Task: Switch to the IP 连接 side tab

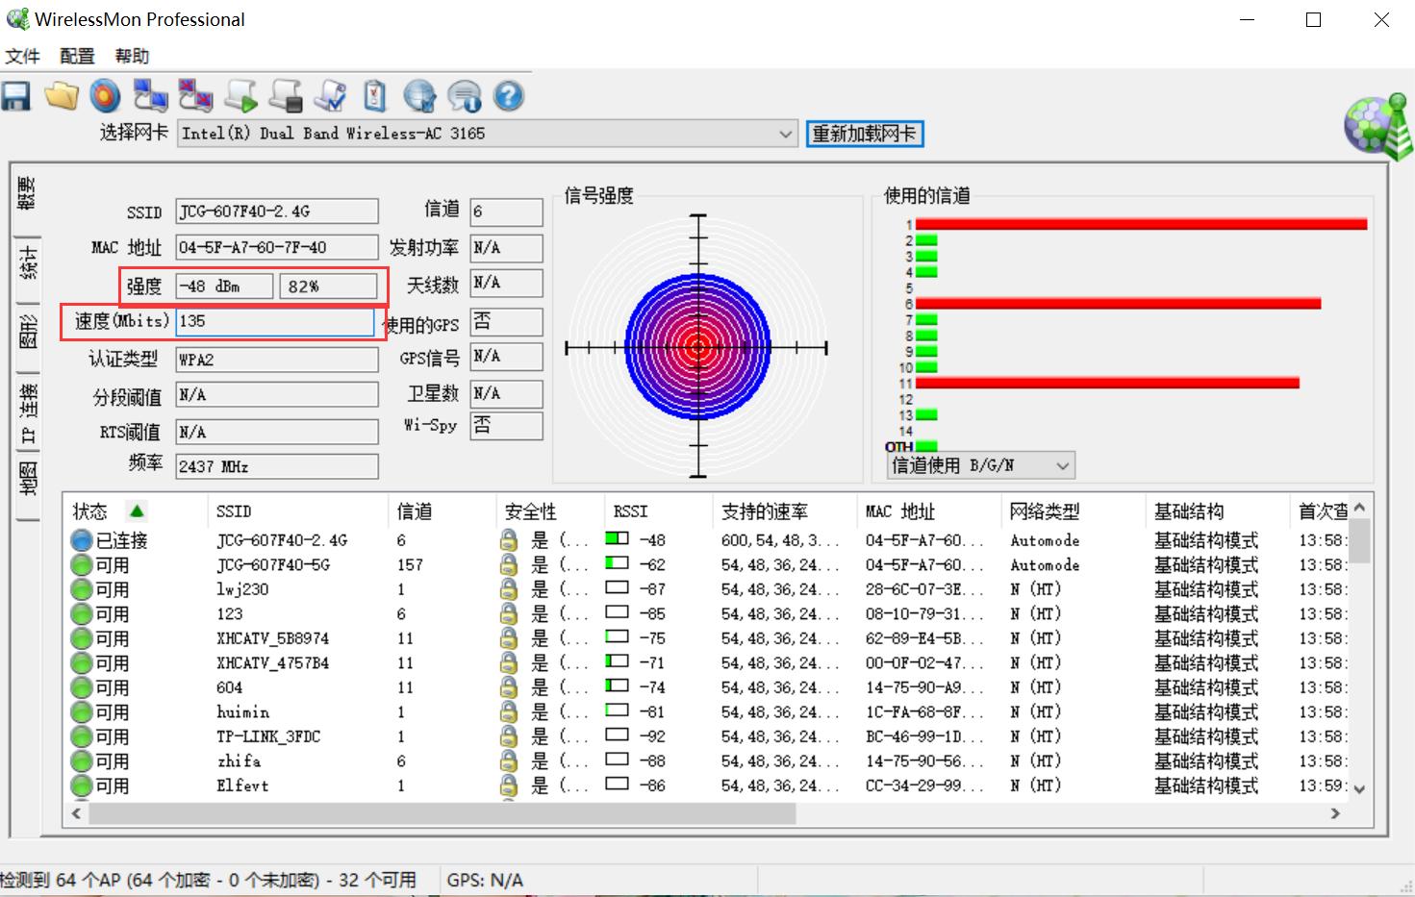Action: pos(28,412)
